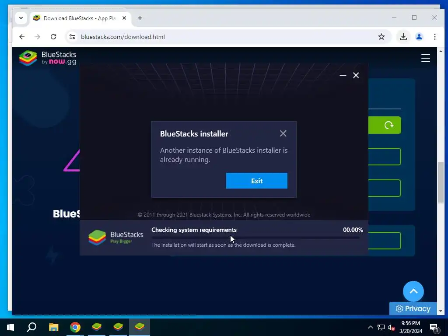This screenshot has height=336, width=448.
Task: Click the muted volume tray icon
Action: click(391, 327)
